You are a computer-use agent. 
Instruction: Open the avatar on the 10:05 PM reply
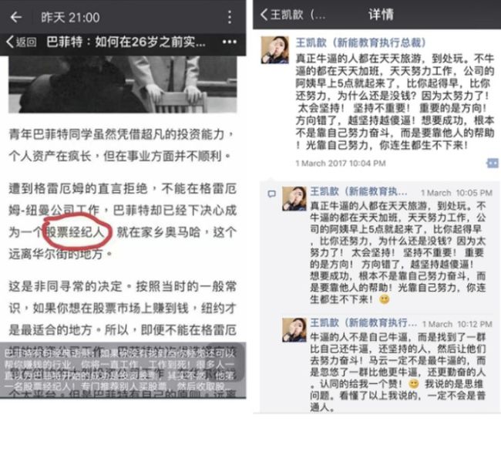tap(294, 199)
